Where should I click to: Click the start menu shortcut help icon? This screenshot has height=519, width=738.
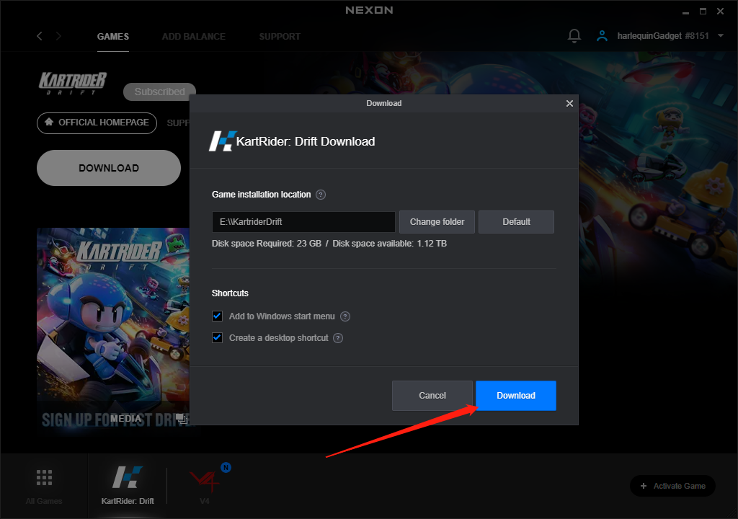point(345,316)
